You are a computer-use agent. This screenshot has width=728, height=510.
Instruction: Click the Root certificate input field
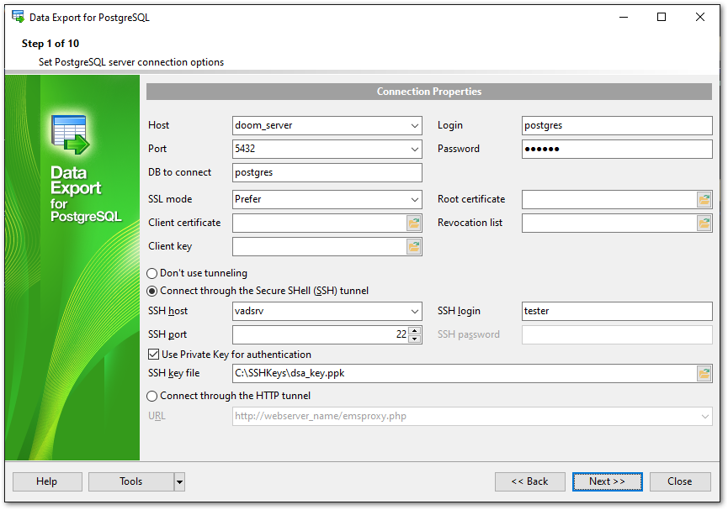609,199
